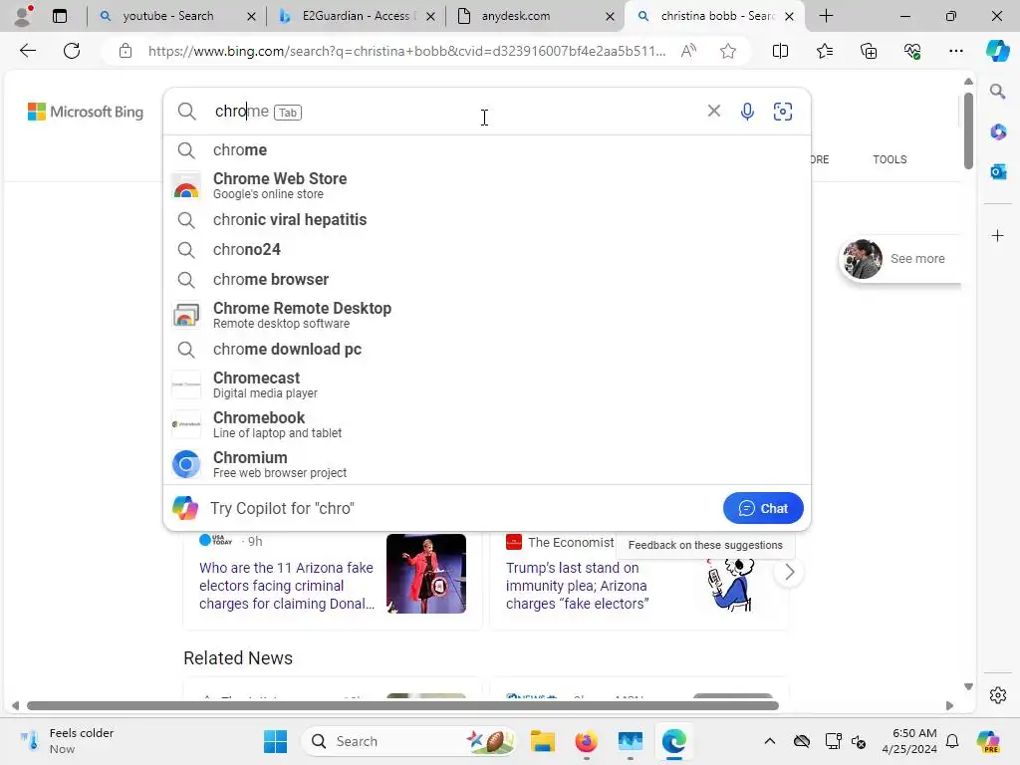Image resolution: width=1020 pixels, height=765 pixels.
Task: Select the Chromium suggestion
Action: click(x=486, y=464)
